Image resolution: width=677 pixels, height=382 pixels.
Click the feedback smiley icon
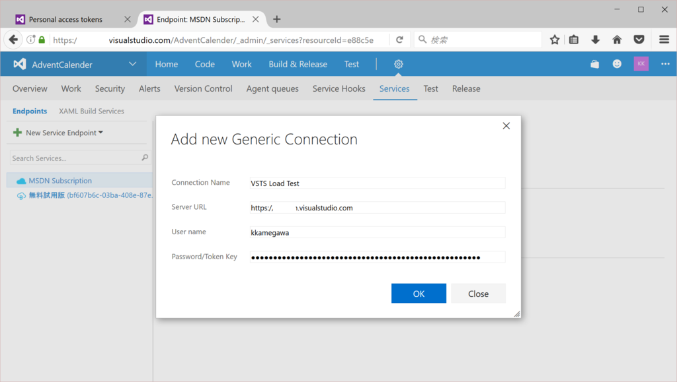[617, 64]
